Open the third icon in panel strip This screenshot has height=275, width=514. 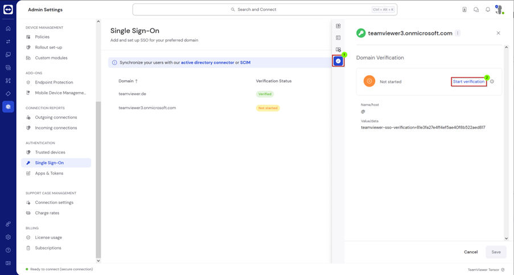tap(338, 49)
